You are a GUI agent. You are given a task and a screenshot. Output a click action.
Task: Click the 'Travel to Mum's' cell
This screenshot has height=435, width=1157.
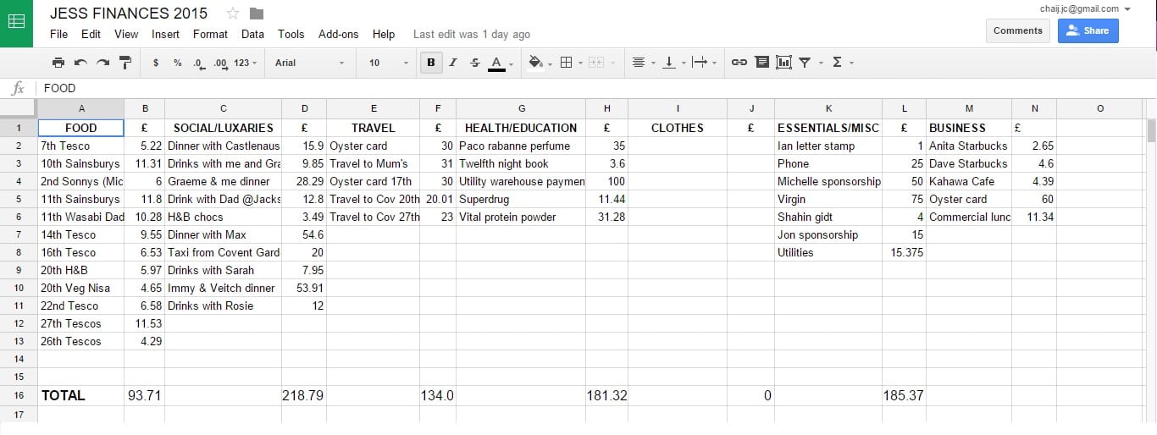pos(373,163)
